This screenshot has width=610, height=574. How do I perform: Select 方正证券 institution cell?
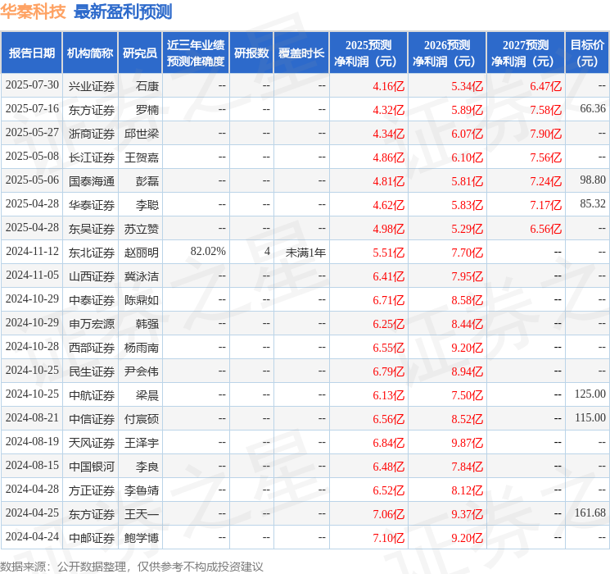click(92, 490)
